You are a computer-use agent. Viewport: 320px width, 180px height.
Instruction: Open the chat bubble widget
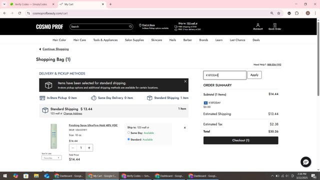(305, 162)
